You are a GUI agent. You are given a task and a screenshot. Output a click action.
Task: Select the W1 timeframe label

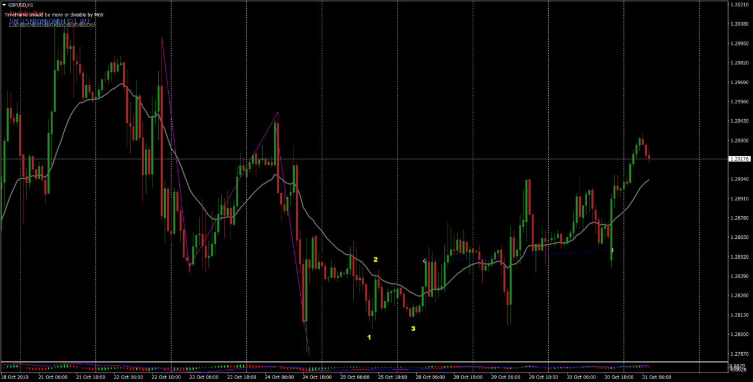pyautogui.click(x=85, y=22)
